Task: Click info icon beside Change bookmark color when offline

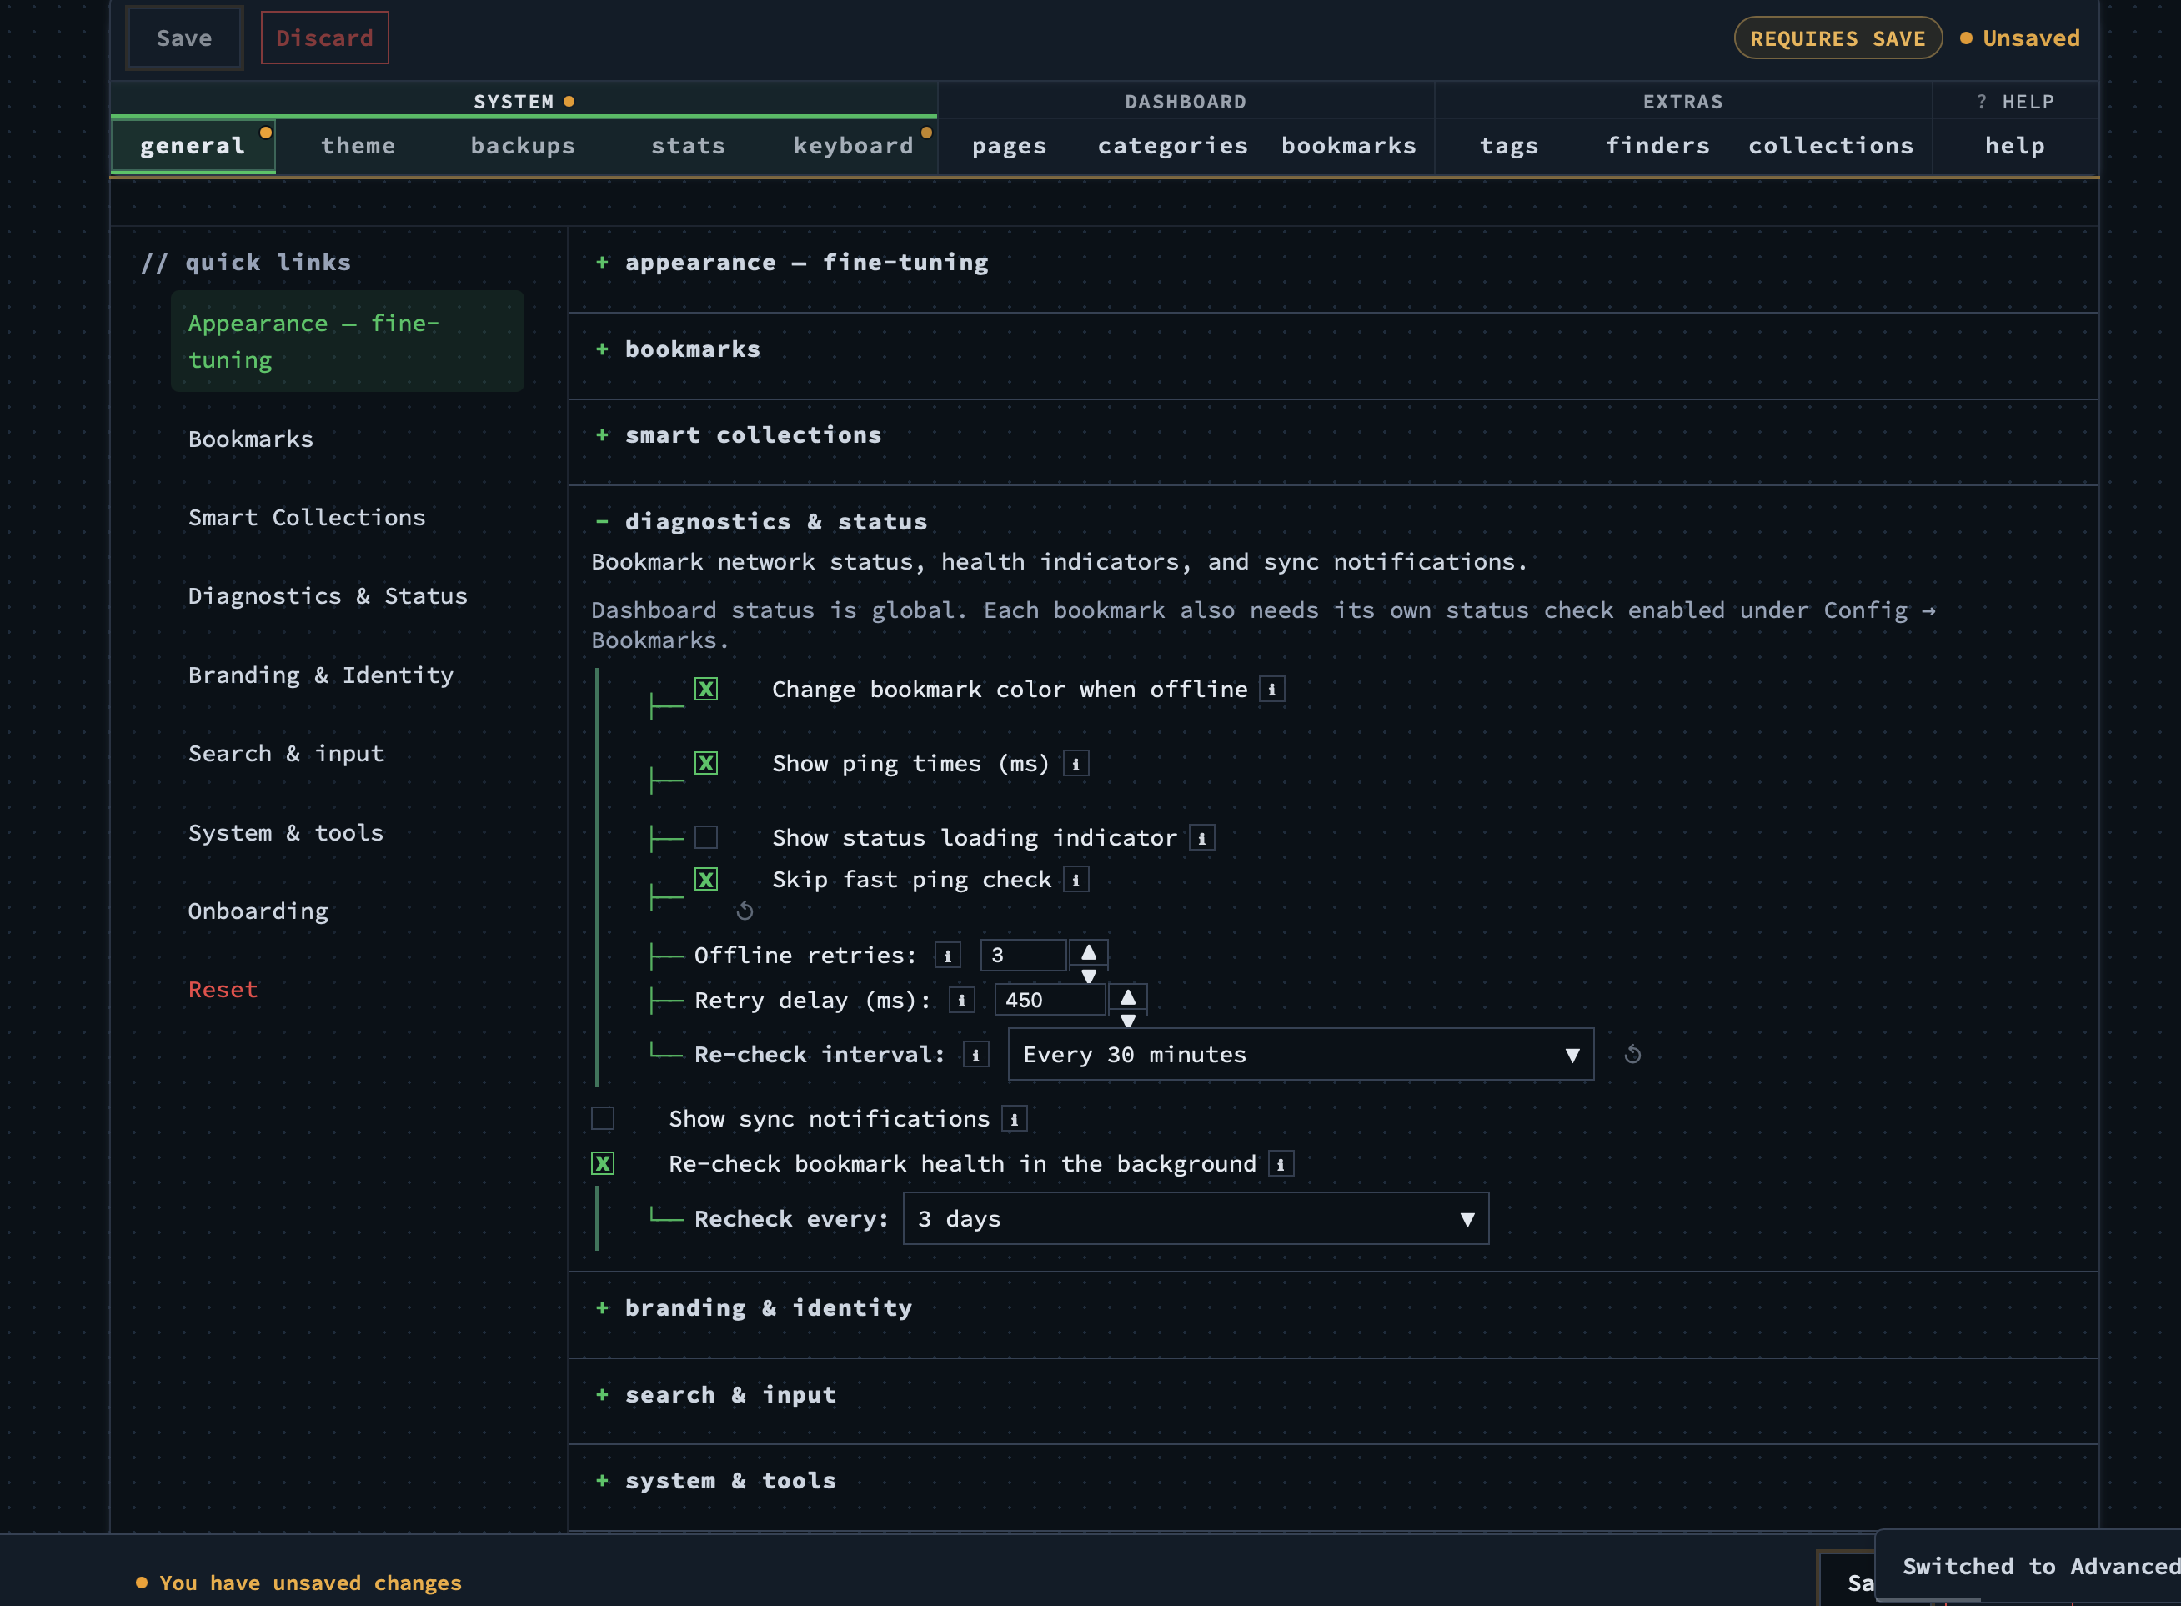Action: coord(1271,690)
